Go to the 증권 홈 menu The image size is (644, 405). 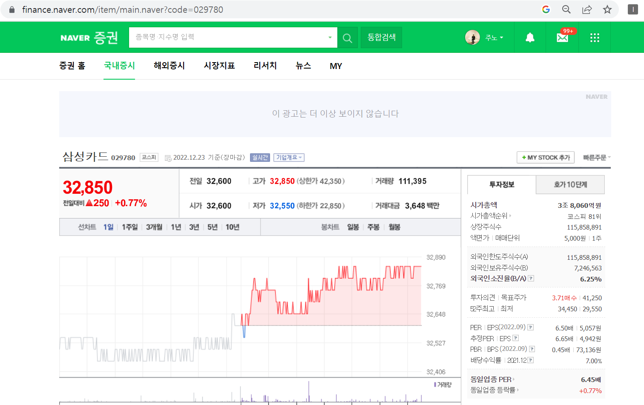[72, 66]
